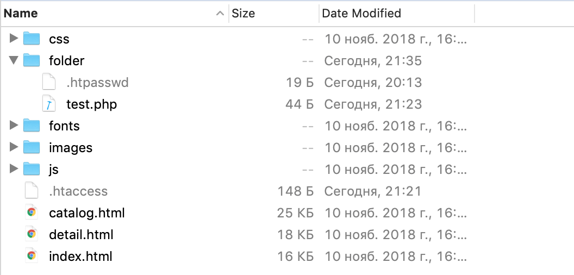Collapse the expanded folder disclosure triangle
Image resolution: width=574 pixels, height=275 pixels.
point(14,60)
